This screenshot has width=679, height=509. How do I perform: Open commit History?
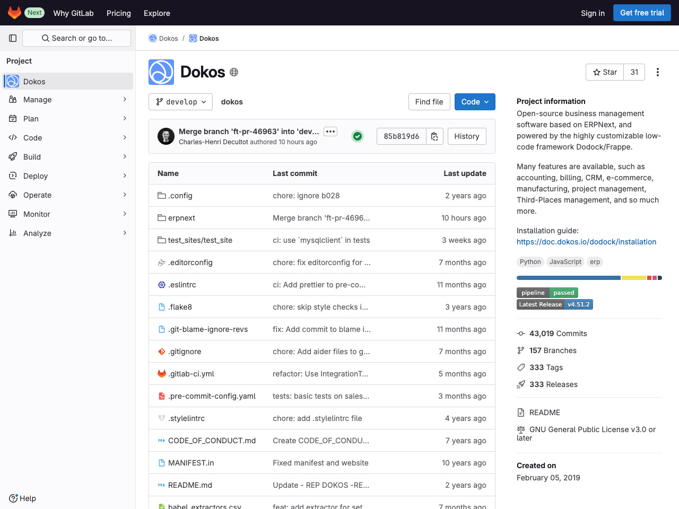pos(467,136)
